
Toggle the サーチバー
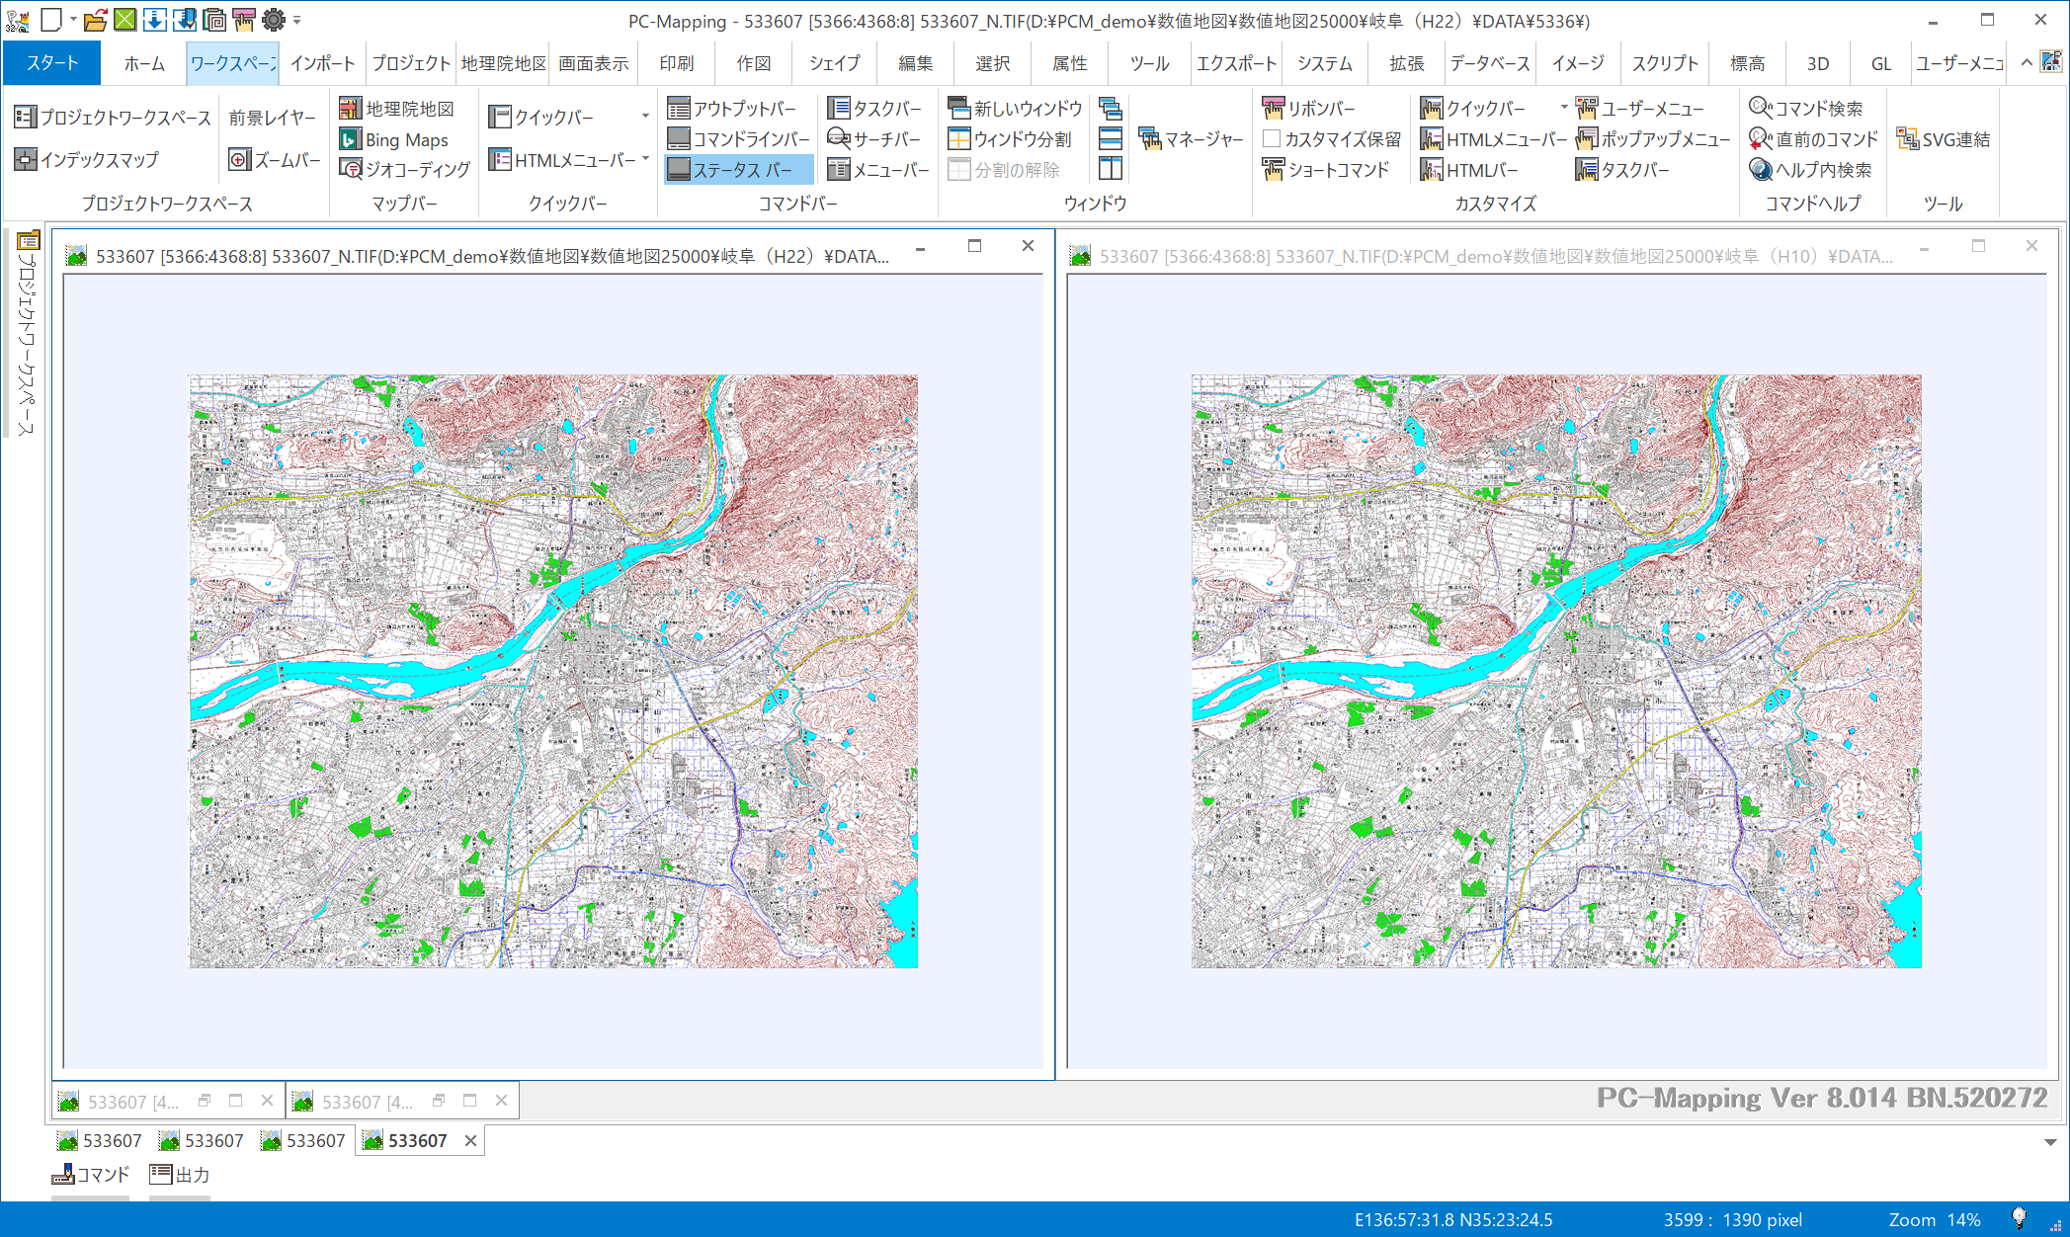pos(874,139)
